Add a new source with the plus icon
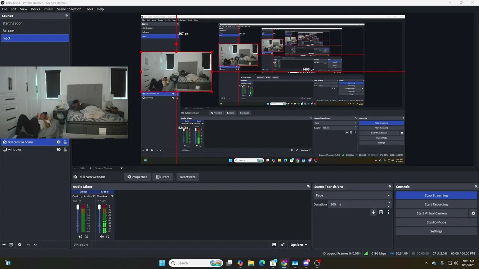This screenshot has height=269, width=479. pyautogui.click(x=4, y=245)
